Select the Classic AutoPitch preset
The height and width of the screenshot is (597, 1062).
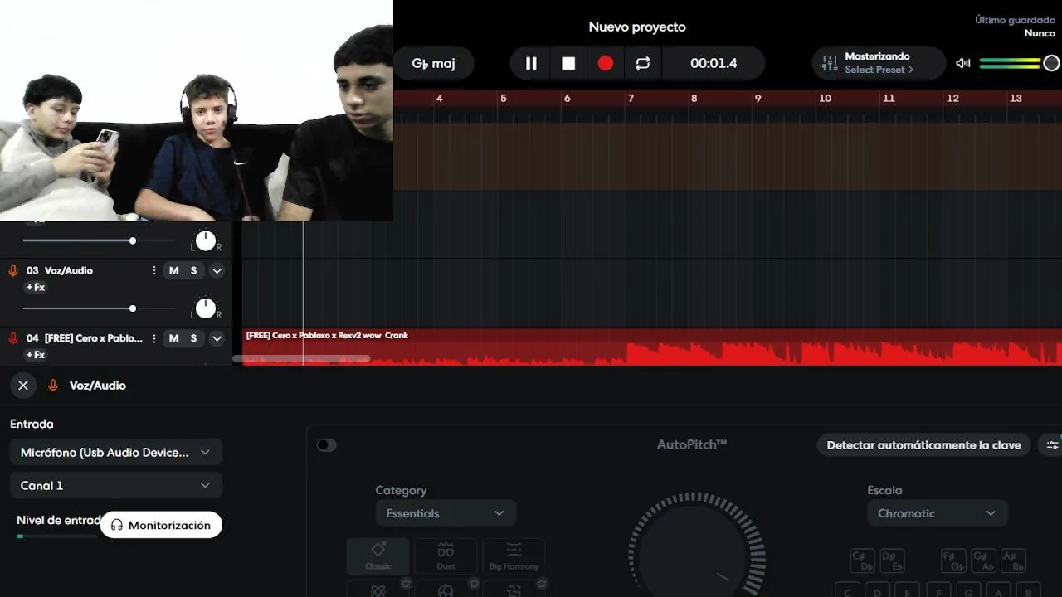pos(378,556)
